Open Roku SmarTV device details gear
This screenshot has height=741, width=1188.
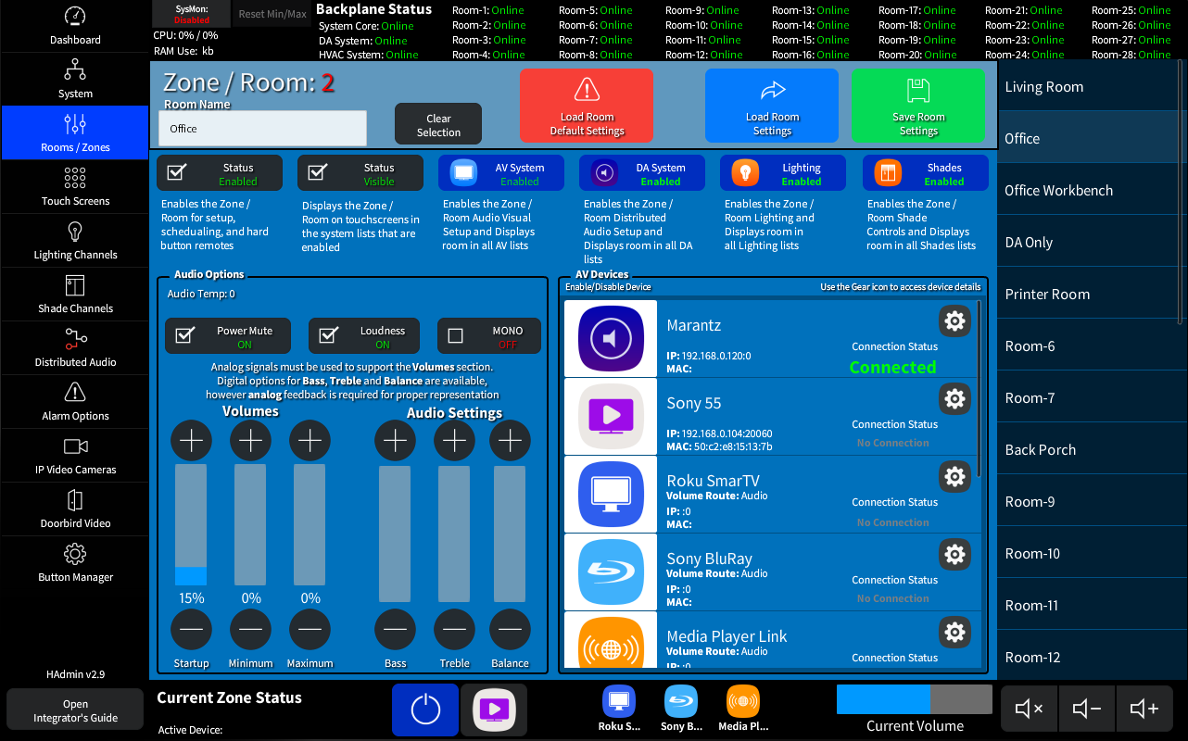point(954,476)
